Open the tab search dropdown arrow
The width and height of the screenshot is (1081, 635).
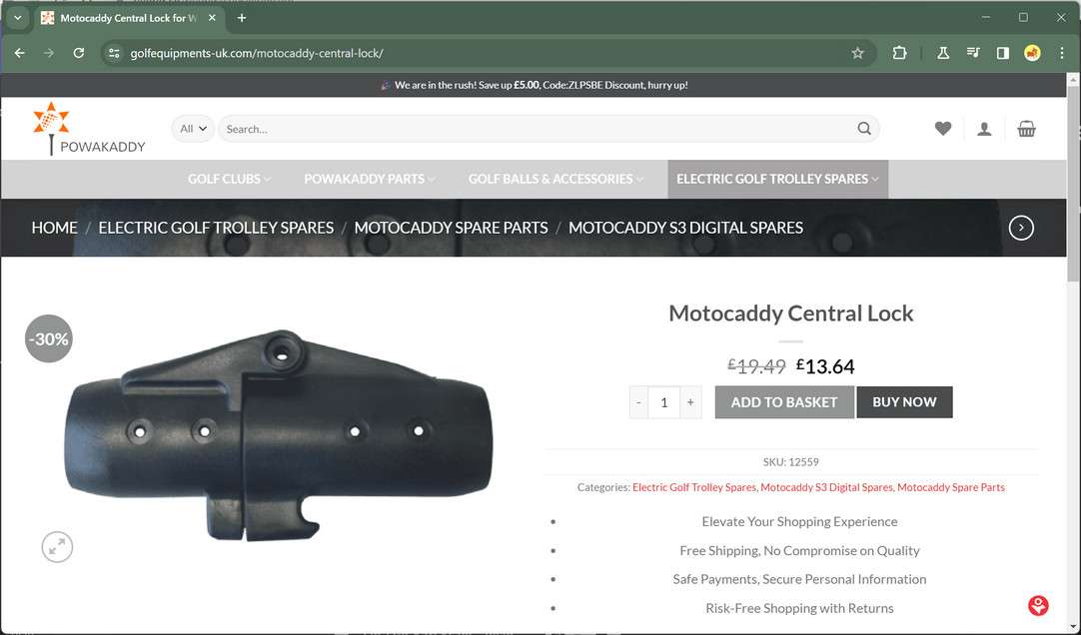click(x=18, y=18)
